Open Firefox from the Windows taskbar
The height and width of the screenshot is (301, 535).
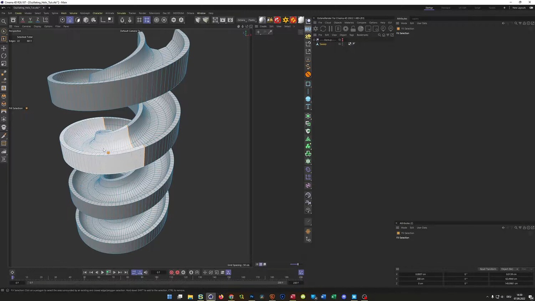point(221,297)
